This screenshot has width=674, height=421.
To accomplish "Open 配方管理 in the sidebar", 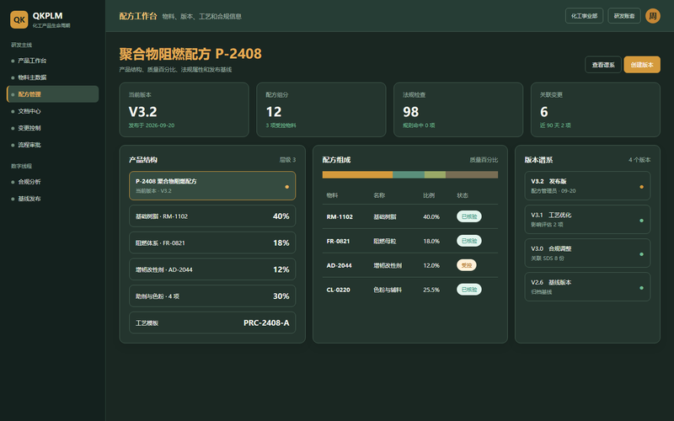I will click(52, 94).
